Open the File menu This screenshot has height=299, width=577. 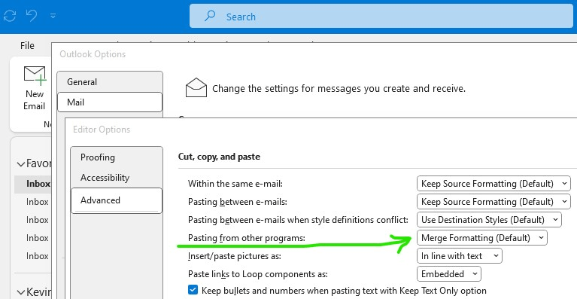(x=27, y=46)
